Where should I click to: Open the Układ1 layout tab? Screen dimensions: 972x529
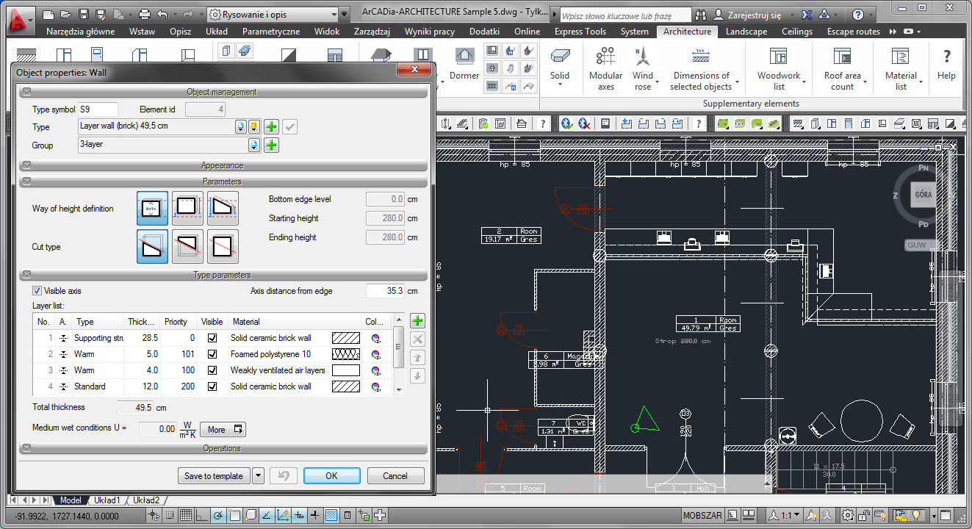click(107, 500)
